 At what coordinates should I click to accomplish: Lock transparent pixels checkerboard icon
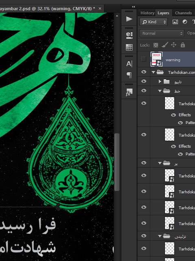(x=156, y=45)
